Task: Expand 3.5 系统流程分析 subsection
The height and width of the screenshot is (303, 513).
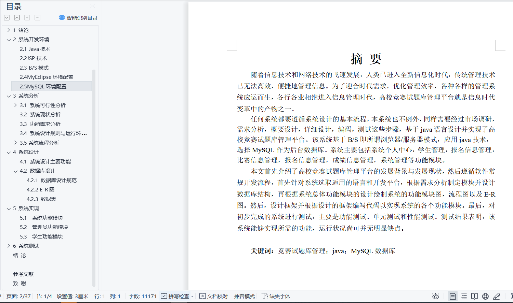Action: pyautogui.click(x=15, y=143)
